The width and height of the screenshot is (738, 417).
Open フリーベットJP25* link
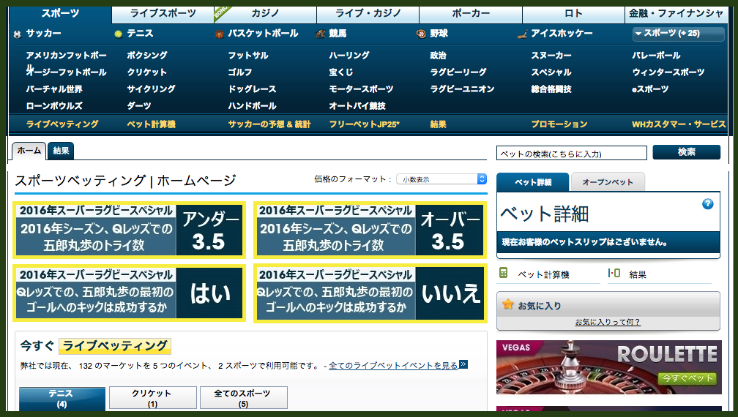pos(365,124)
